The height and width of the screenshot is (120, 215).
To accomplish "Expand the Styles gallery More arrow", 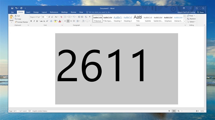I will click(184, 22).
